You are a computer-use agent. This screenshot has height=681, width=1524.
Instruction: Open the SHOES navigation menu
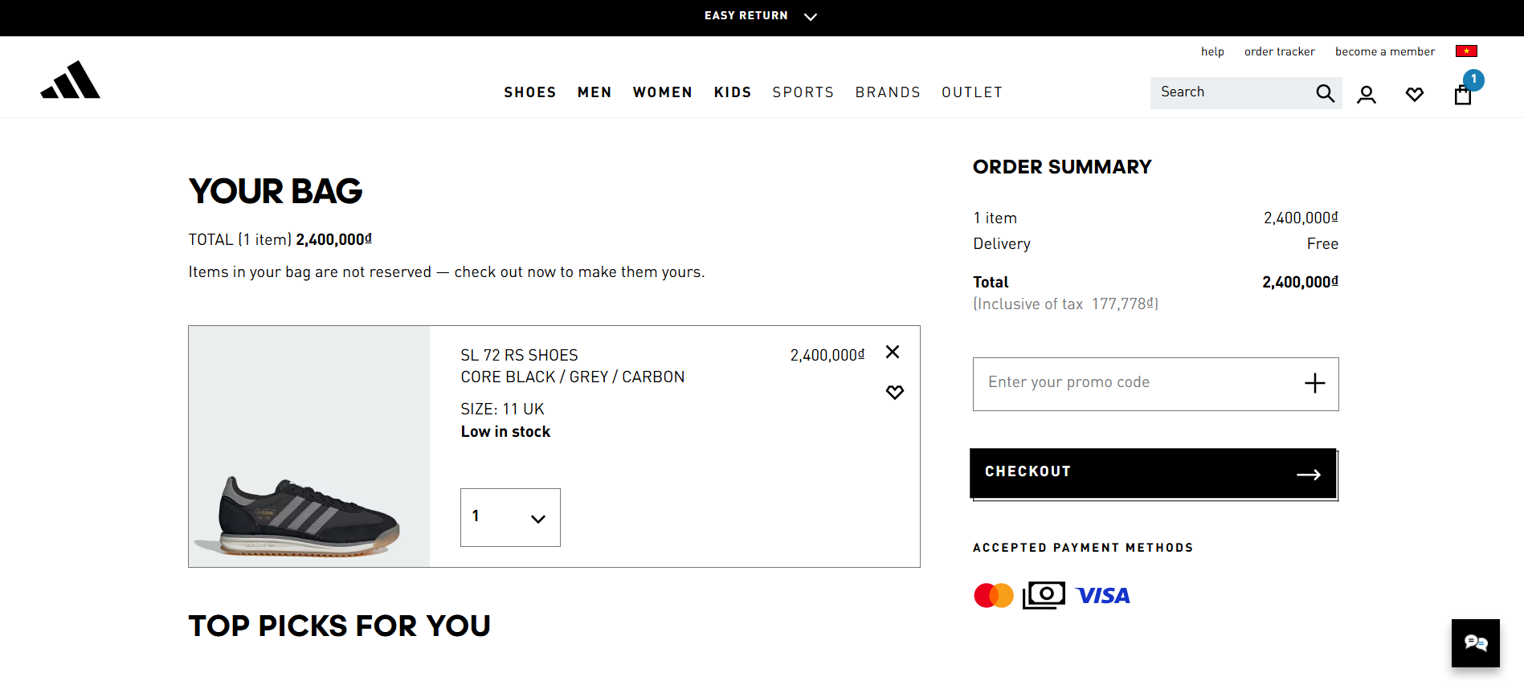tap(530, 92)
